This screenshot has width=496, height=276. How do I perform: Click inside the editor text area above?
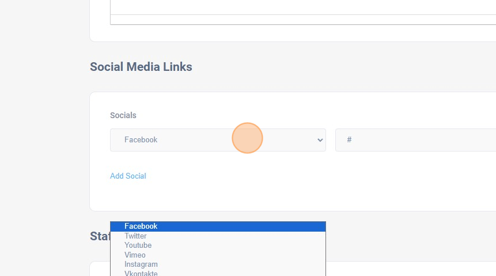300,7
